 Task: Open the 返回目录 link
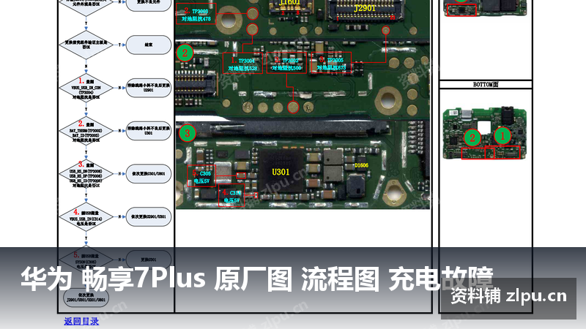(81, 321)
